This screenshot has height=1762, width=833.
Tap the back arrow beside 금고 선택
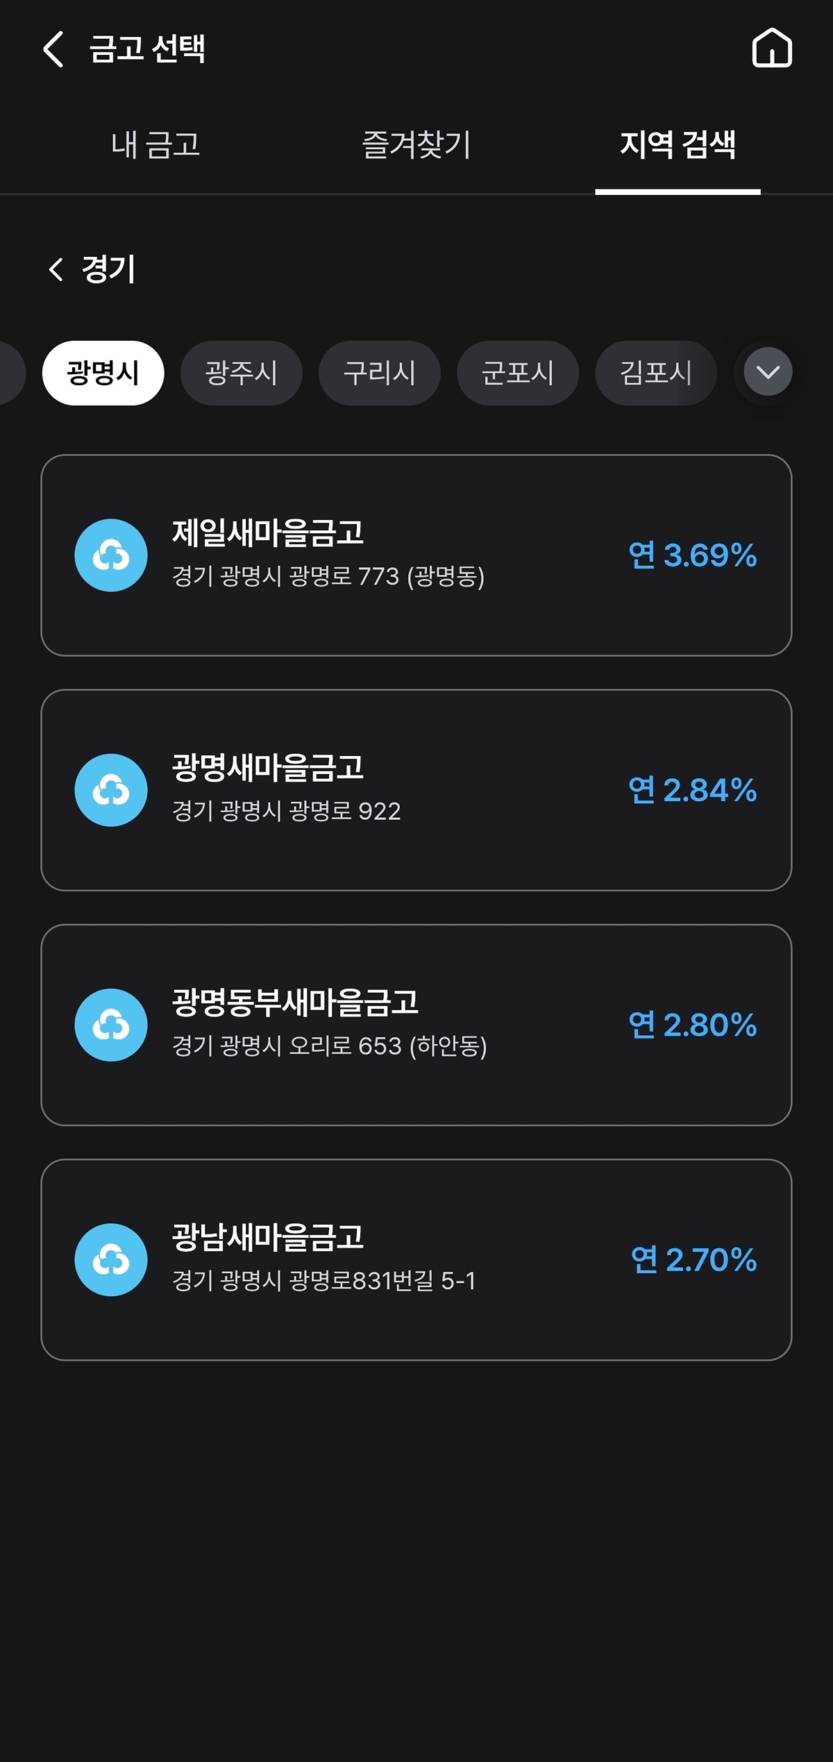coord(53,49)
